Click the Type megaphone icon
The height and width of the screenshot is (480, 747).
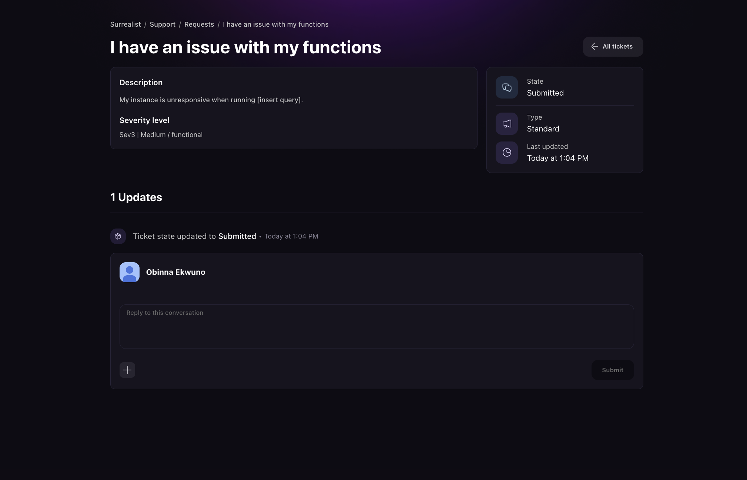tap(506, 124)
